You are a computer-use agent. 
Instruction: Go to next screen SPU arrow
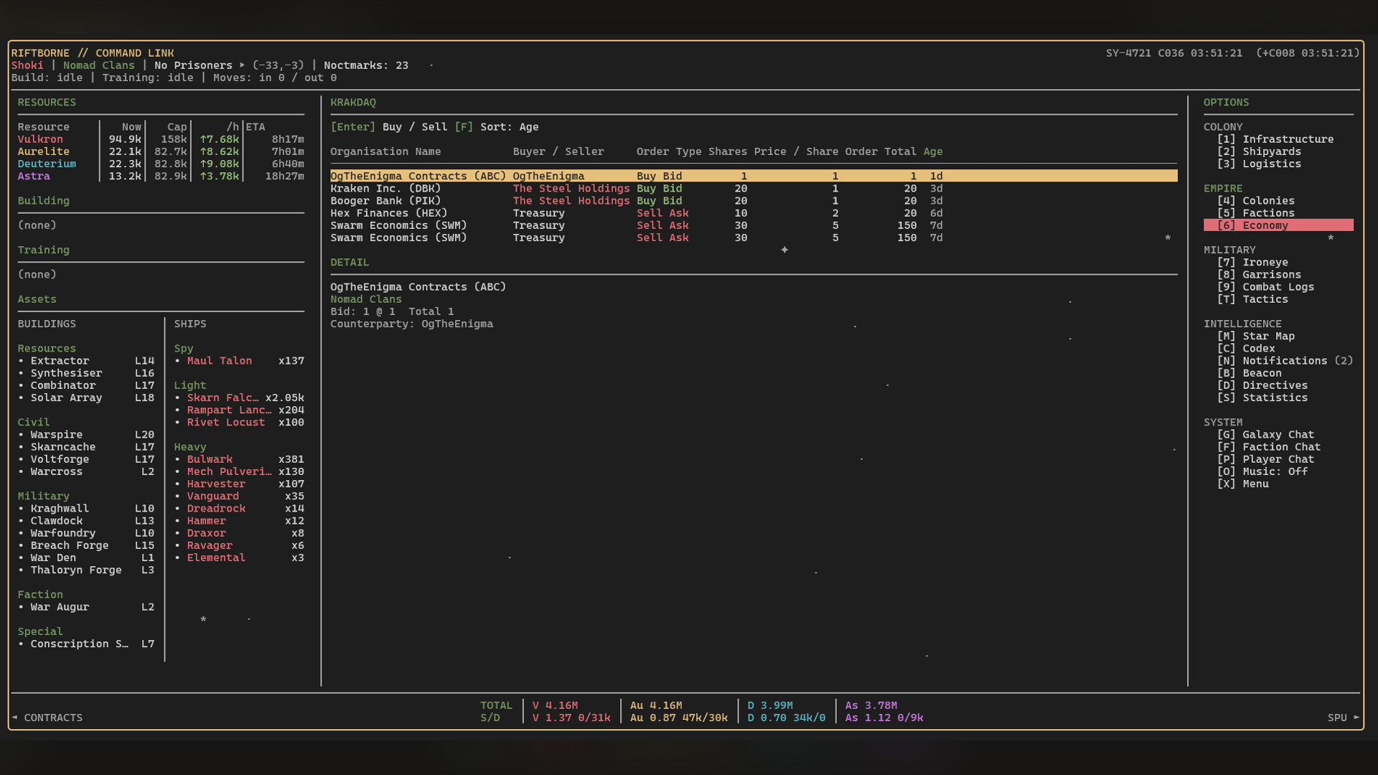click(1343, 718)
